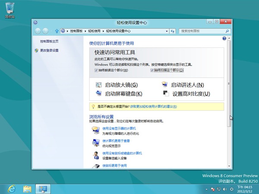Open 更改登录设置 in the sidebar
Screen dimensions: 259x194
(x=49, y=50)
